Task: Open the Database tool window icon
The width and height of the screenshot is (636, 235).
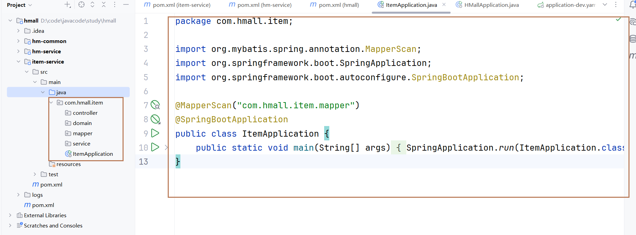Action: (x=633, y=39)
